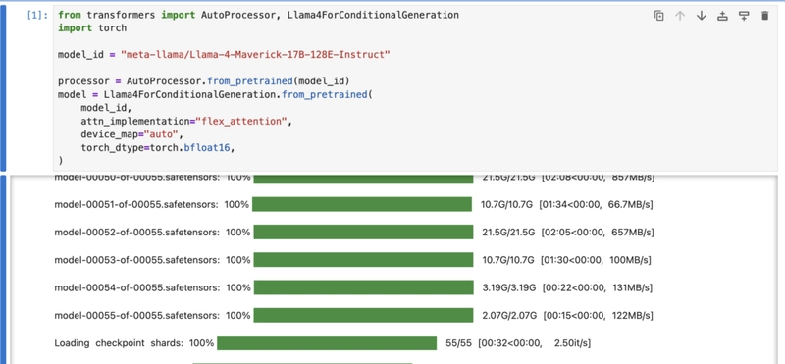This screenshot has height=364, width=785.
Task: Click the model-00053 download progress bar
Action: (363, 260)
